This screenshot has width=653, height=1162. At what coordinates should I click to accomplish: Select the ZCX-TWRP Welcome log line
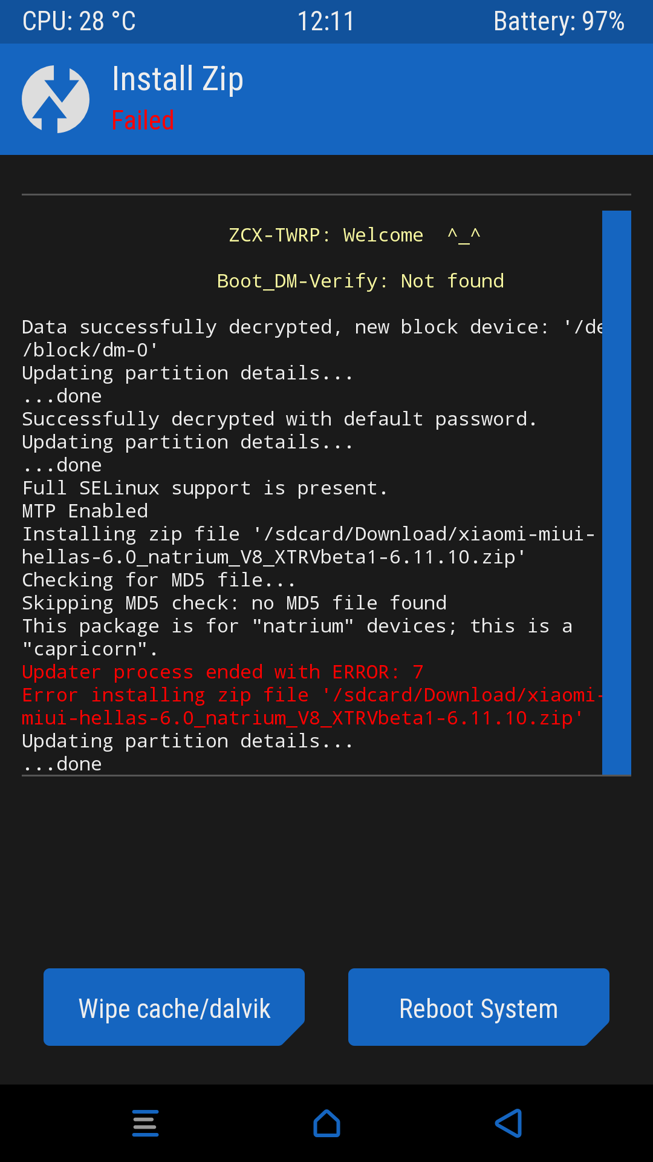point(354,235)
